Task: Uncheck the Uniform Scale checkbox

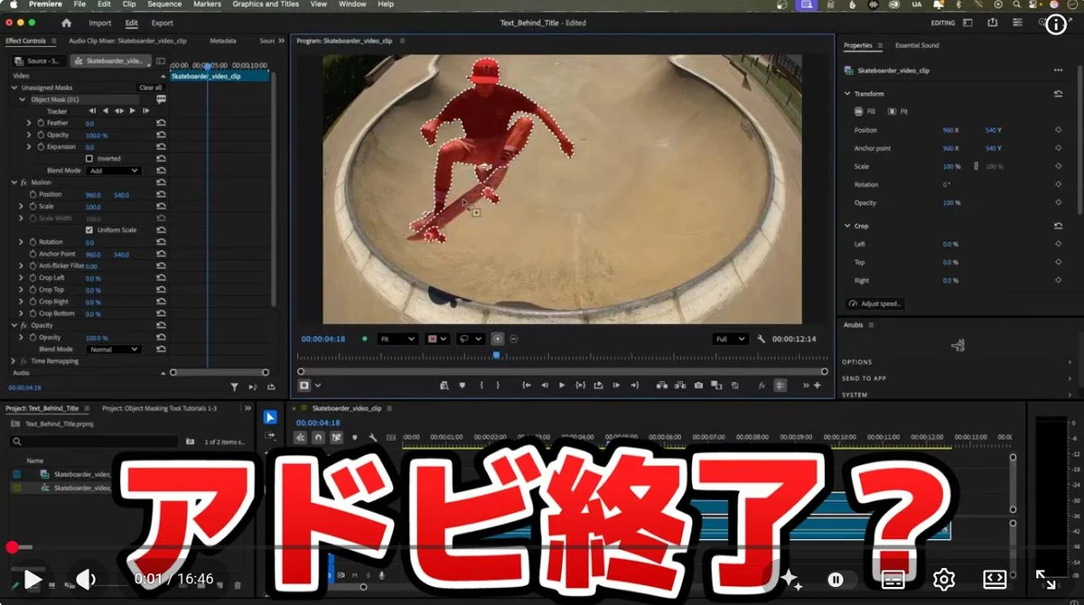Action: [x=89, y=230]
